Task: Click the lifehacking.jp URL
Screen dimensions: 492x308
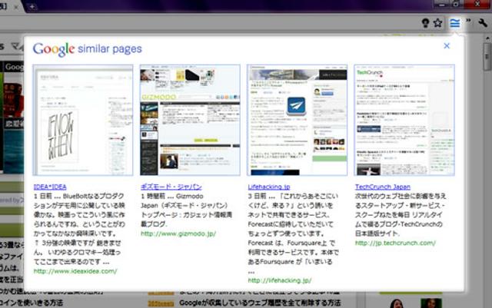Action: point(280,280)
